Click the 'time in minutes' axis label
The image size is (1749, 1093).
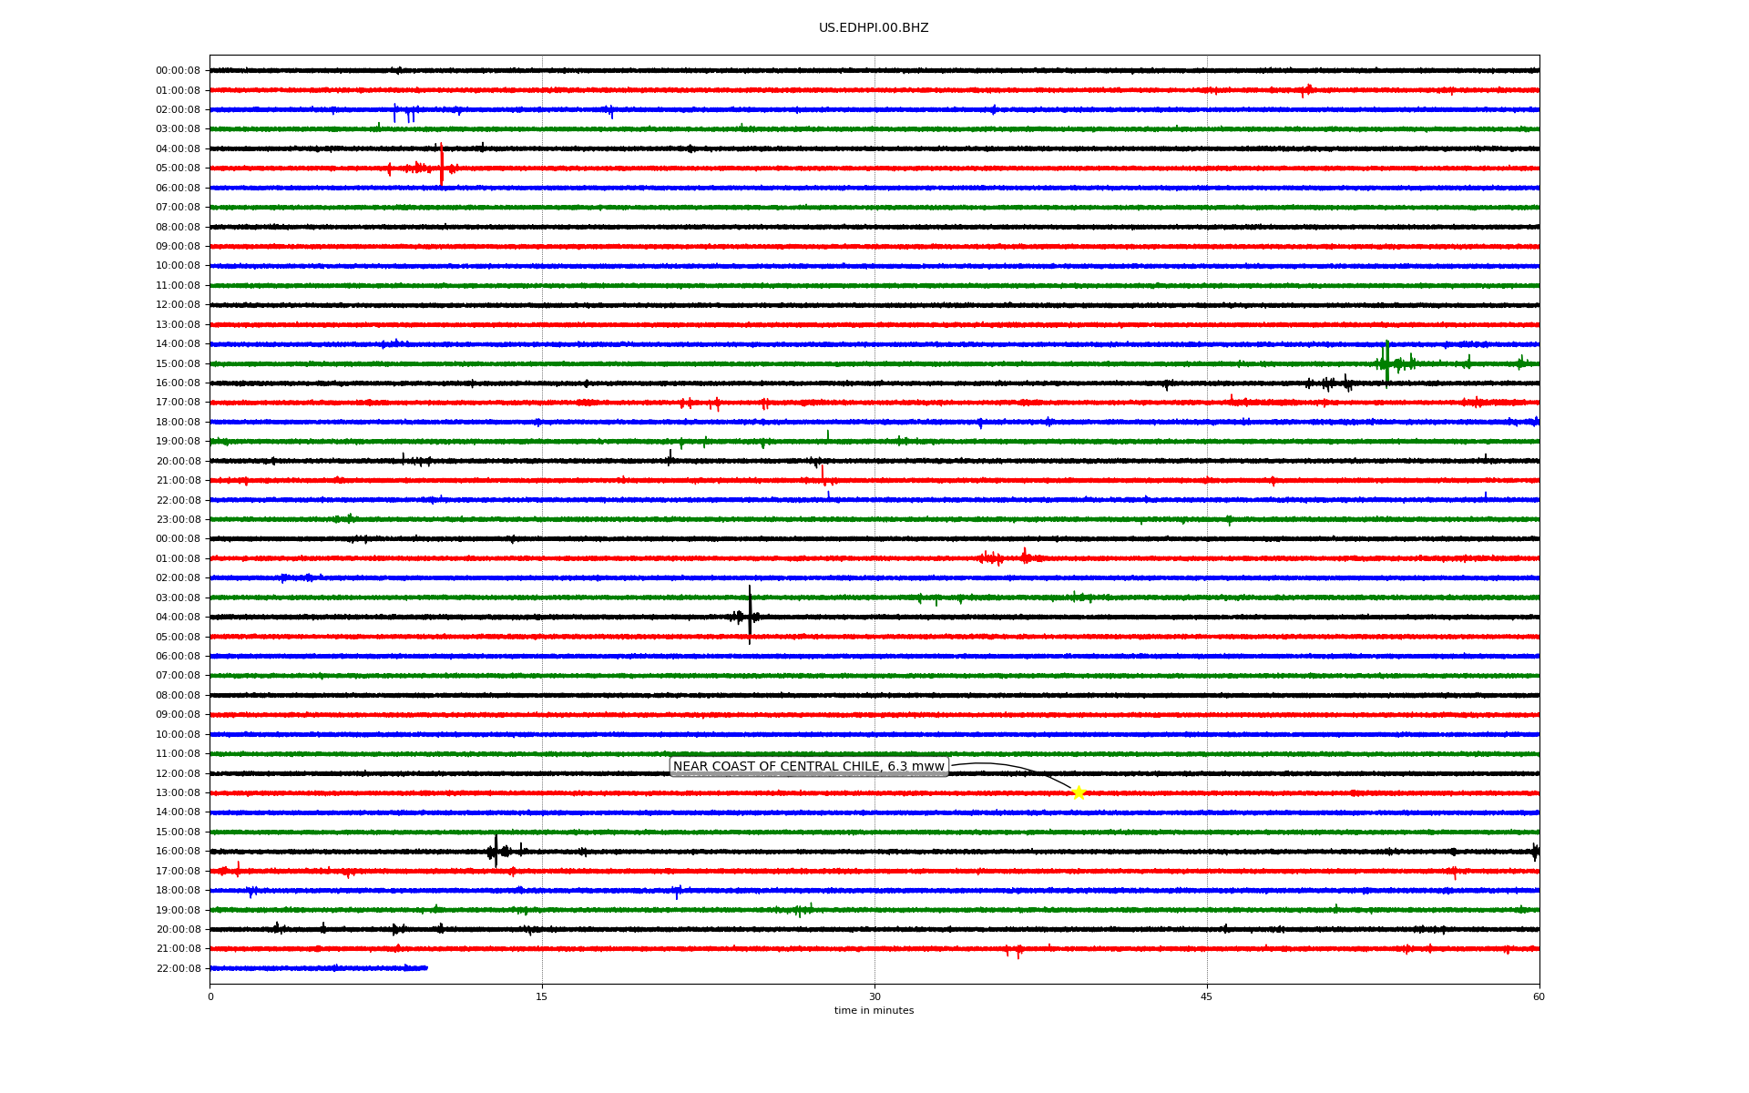click(874, 1011)
